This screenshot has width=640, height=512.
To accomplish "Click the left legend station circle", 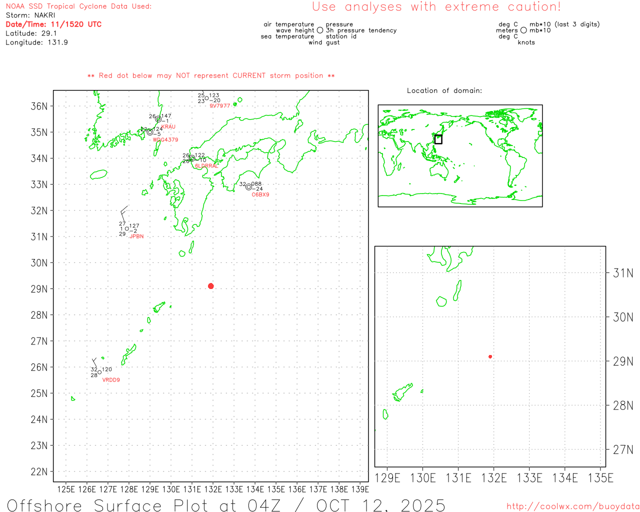I will point(320,30).
